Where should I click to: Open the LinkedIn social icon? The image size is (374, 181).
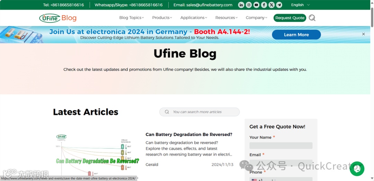pyautogui.click(x=241, y=5)
